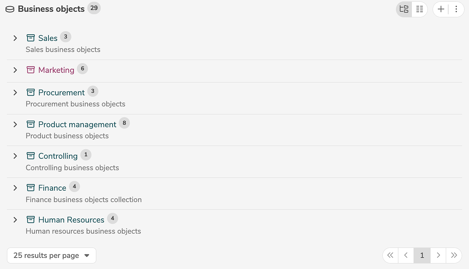The height and width of the screenshot is (269, 469).
Task: Jump to the last results page
Action: pyautogui.click(x=454, y=255)
